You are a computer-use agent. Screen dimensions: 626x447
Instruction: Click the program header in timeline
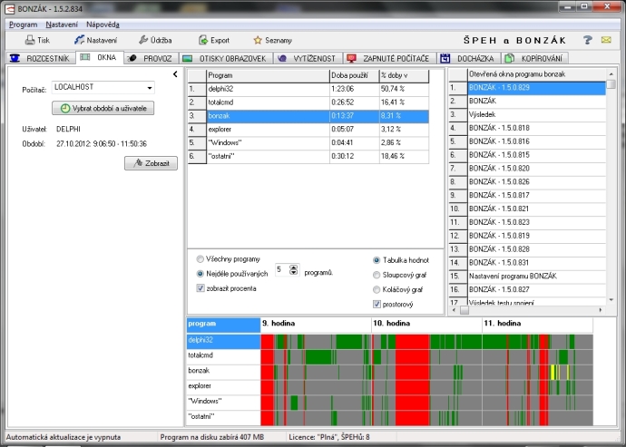[223, 325]
